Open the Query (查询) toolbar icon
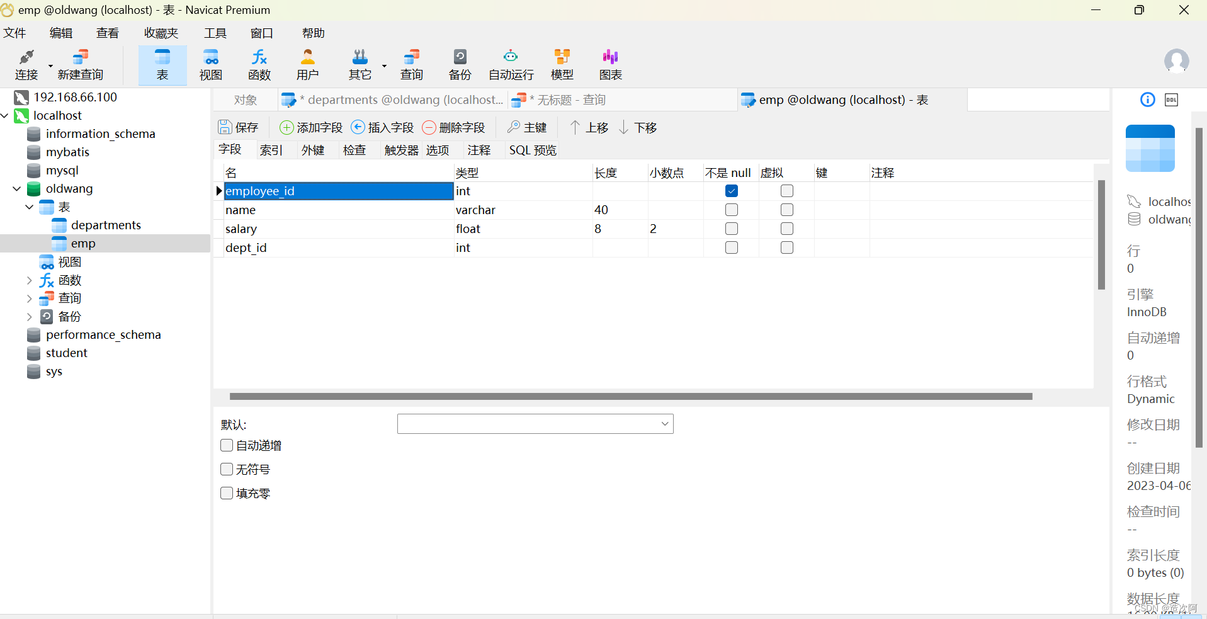The image size is (1207, 619). [x=412, y=65]
